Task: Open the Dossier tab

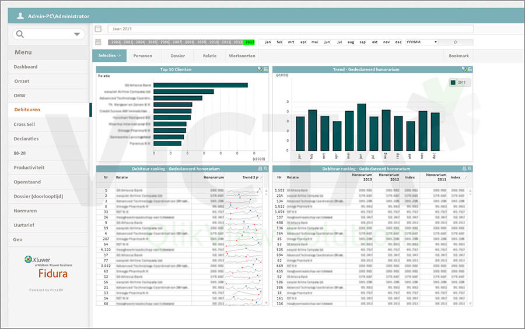Action: (x=177, y=56)
